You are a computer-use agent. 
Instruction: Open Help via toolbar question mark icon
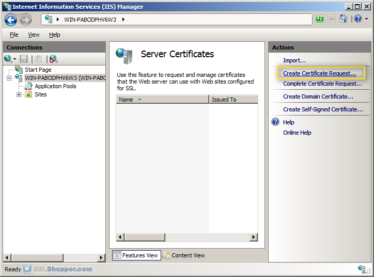[358, 19]
